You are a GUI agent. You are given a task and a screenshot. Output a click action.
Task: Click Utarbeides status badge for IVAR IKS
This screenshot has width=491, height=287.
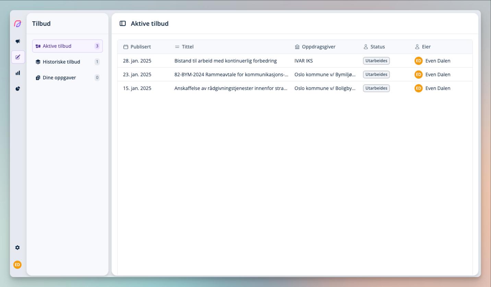(x=376, y=61)
